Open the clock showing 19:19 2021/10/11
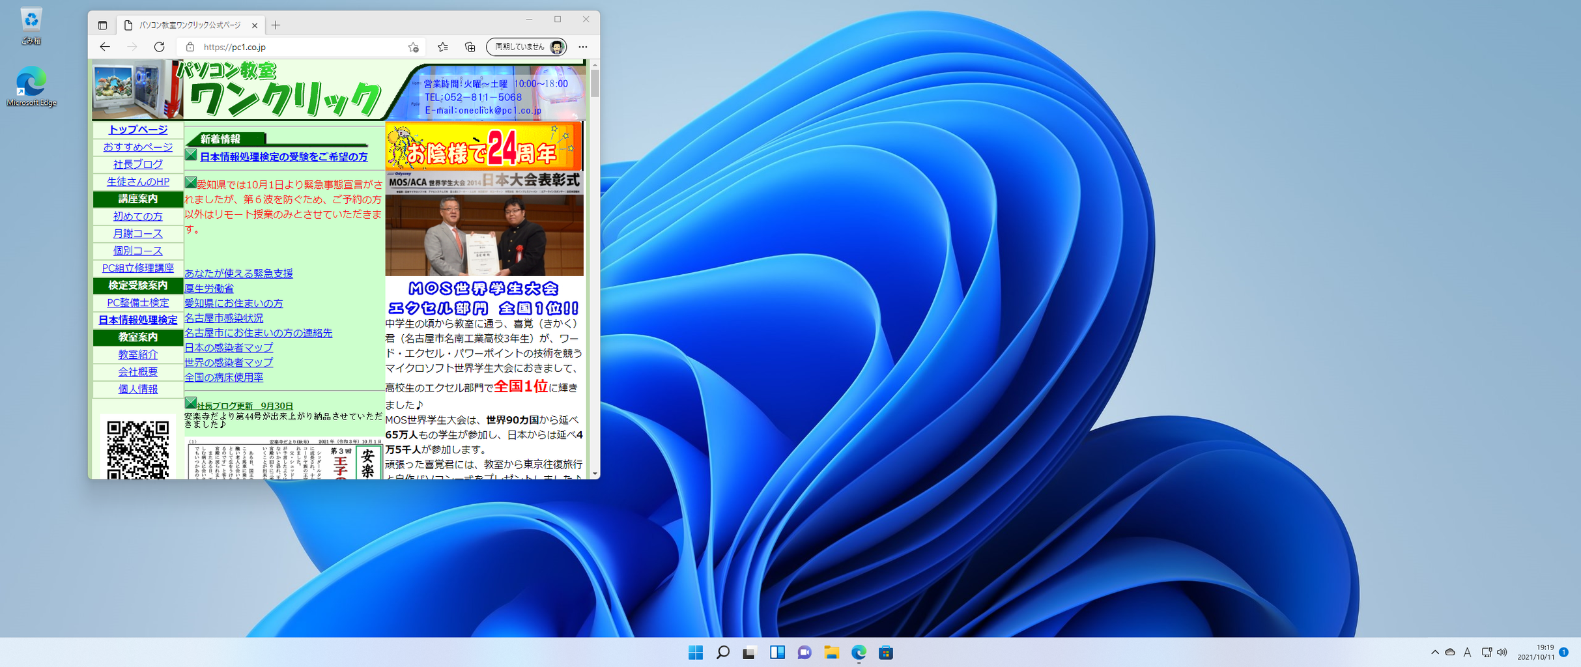The height and width of the screenshot is (667, 1581). point(1536,652)
